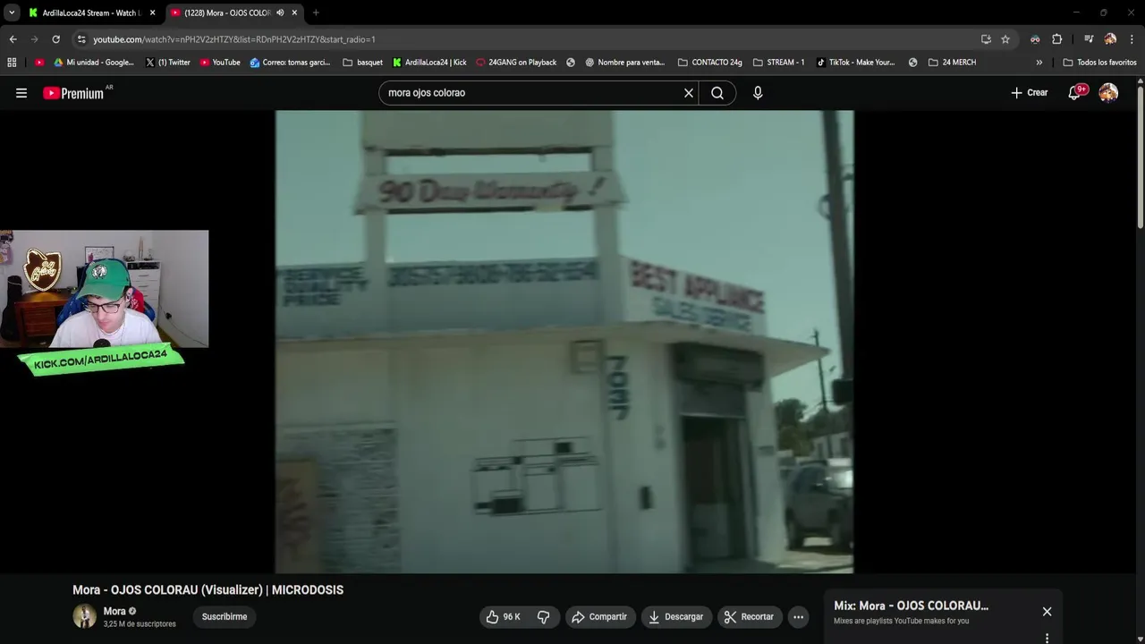Share the video via Compartir
The height and width of the screenshot is (644, 1145).
598,617
